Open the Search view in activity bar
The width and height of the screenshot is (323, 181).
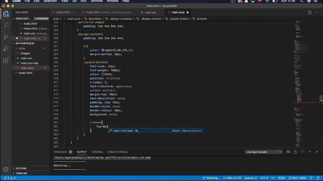coord(6,25)
